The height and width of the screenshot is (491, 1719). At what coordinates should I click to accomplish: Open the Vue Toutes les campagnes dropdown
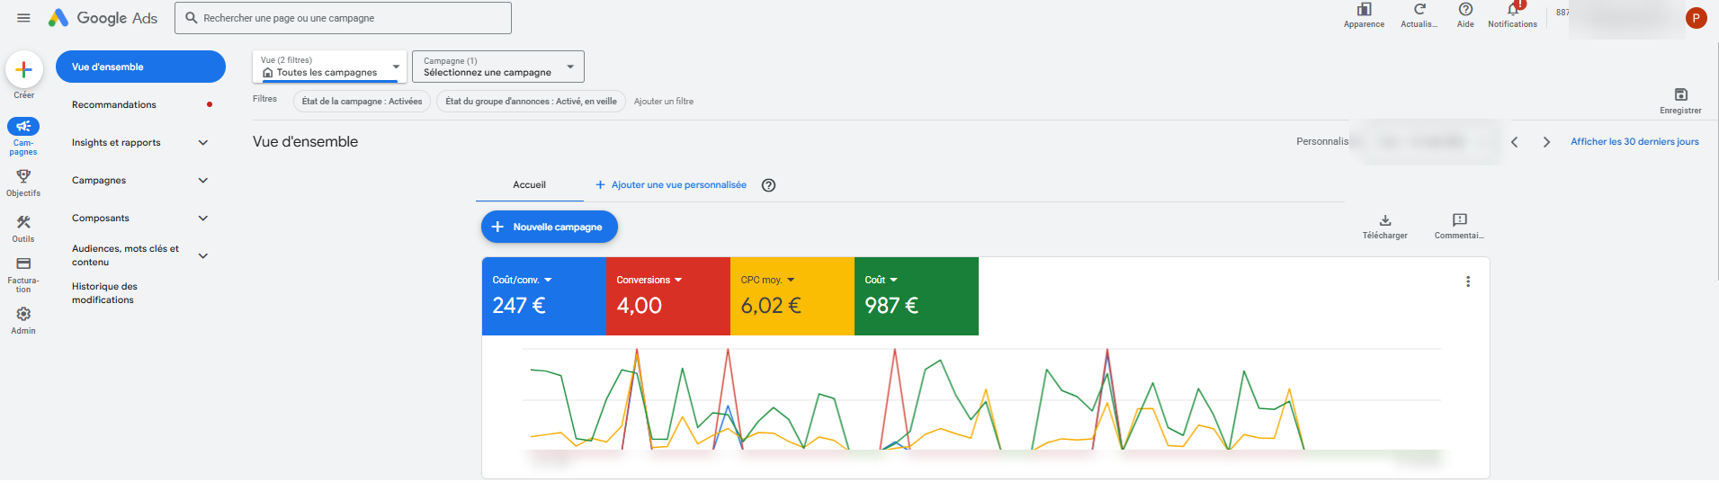pyautogui.click(x=329, y=67)
